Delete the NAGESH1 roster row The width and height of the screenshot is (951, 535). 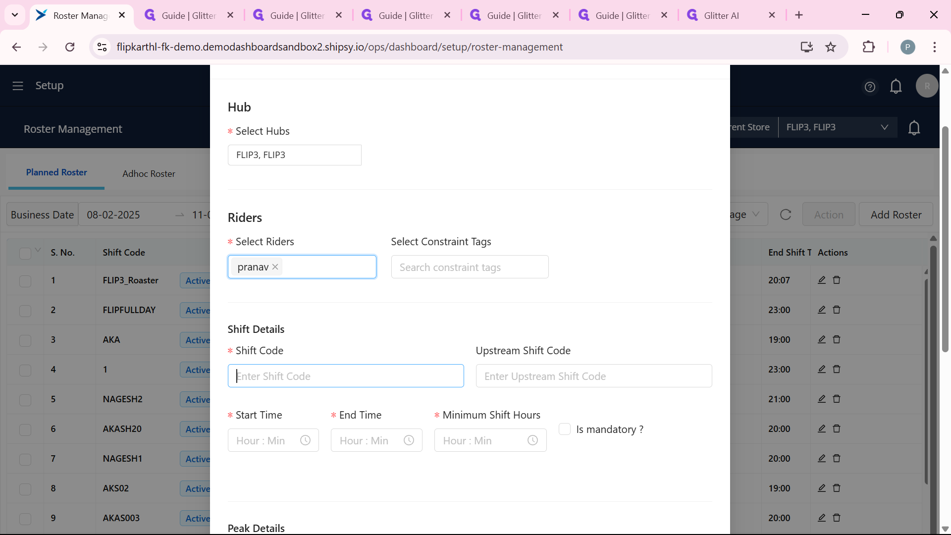point(837,458)
